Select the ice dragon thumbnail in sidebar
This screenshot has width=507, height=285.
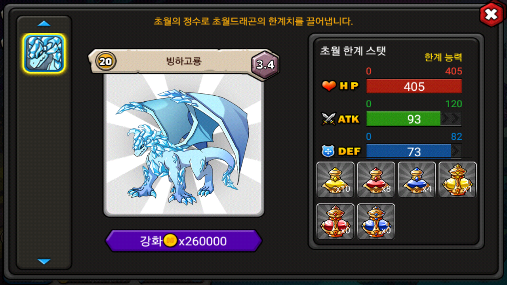click(x=44, y=53)
